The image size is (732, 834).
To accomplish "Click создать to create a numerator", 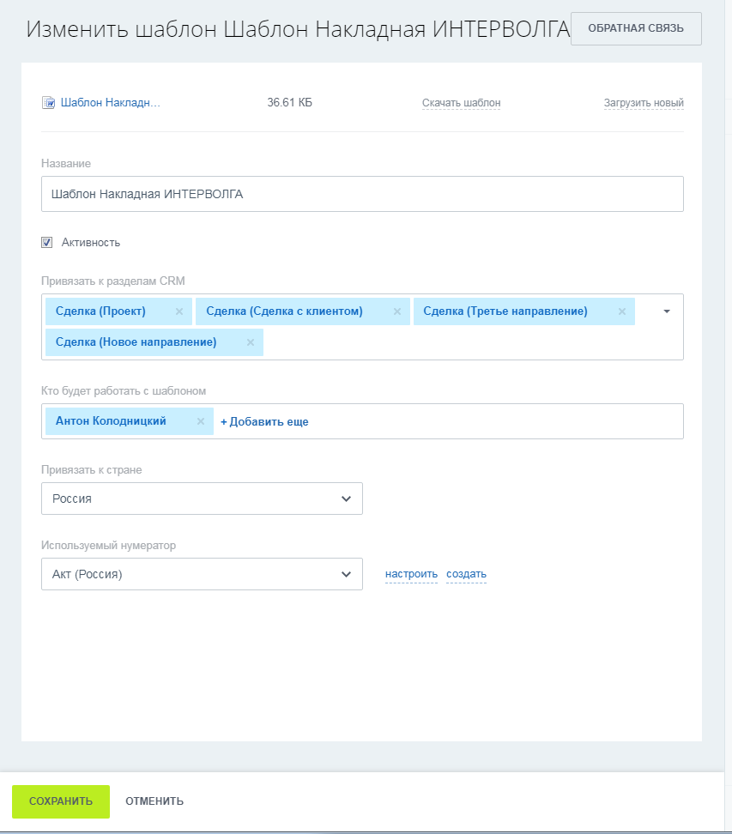I will pos(466,574).
